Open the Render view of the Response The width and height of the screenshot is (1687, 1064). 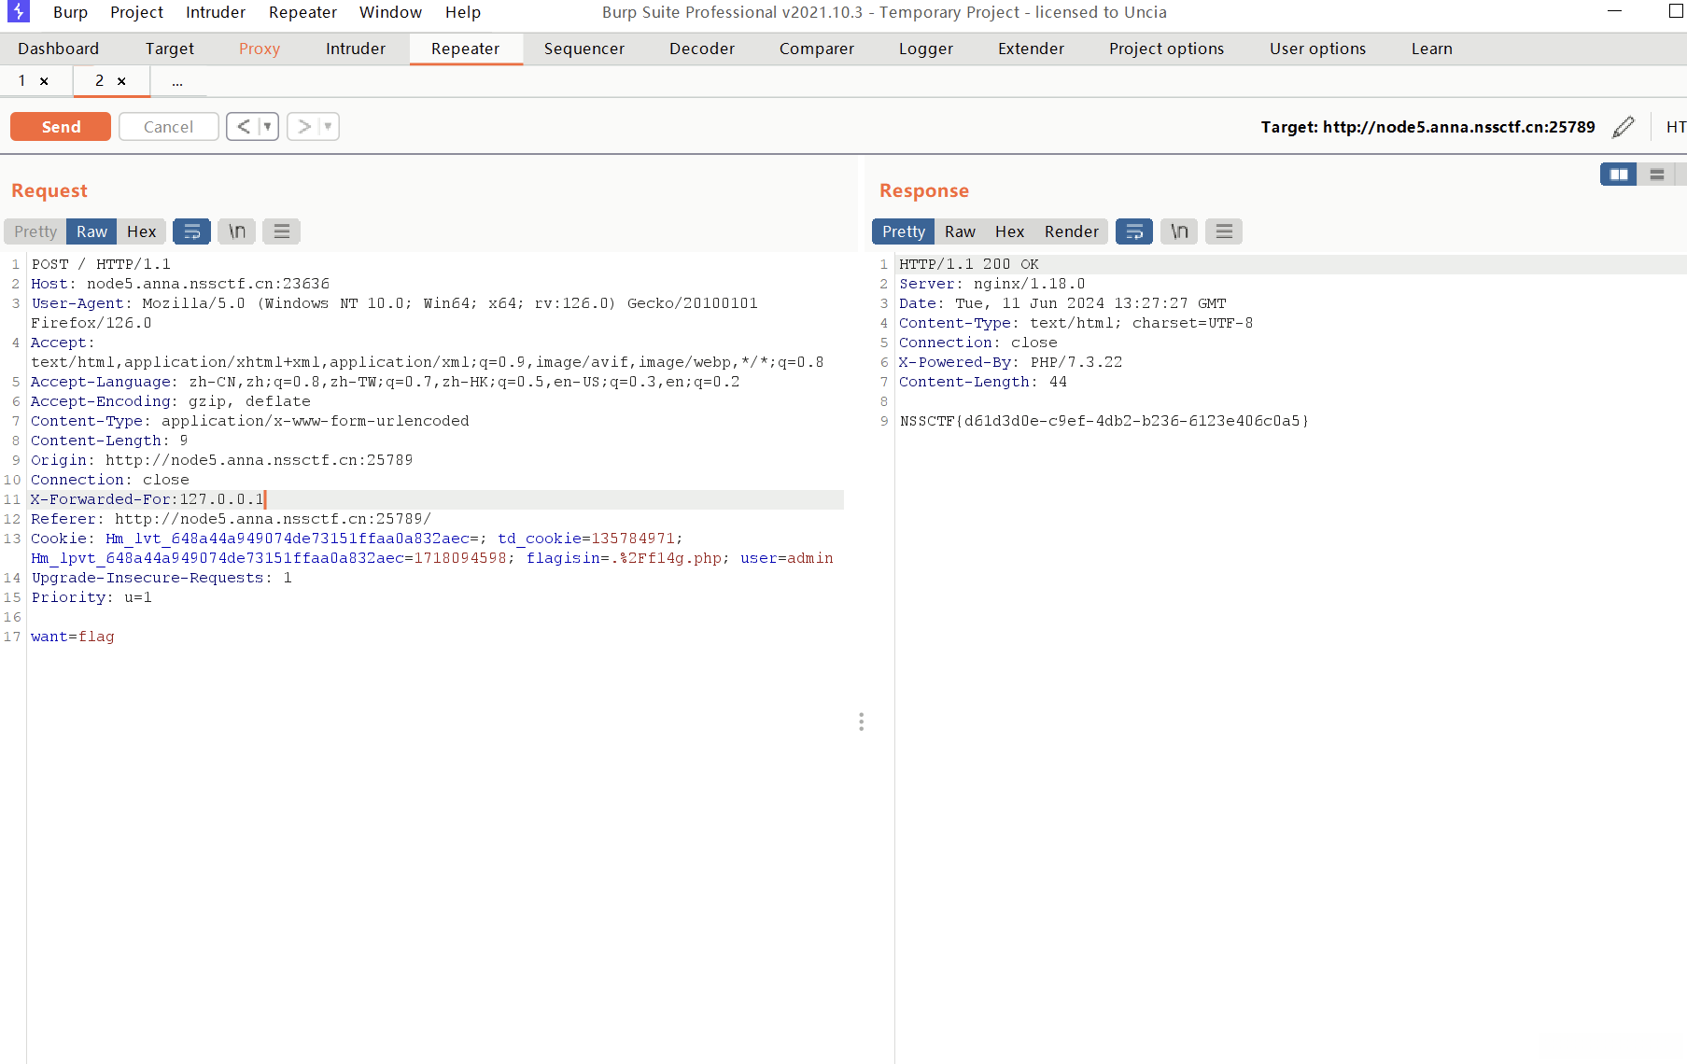pyautogui.click(x=1071, y=231)
